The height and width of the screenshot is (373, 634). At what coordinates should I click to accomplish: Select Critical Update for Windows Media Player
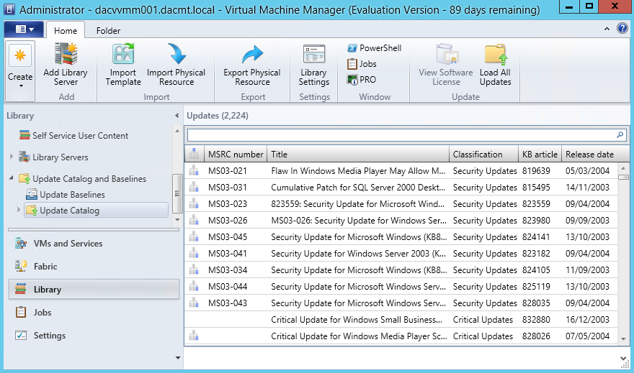(401, 336)
